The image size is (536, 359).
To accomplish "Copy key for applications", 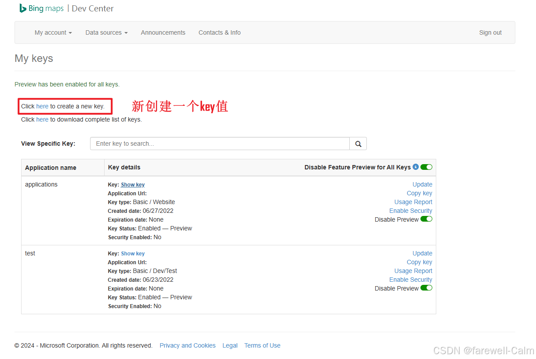I will tap(420, 193).
